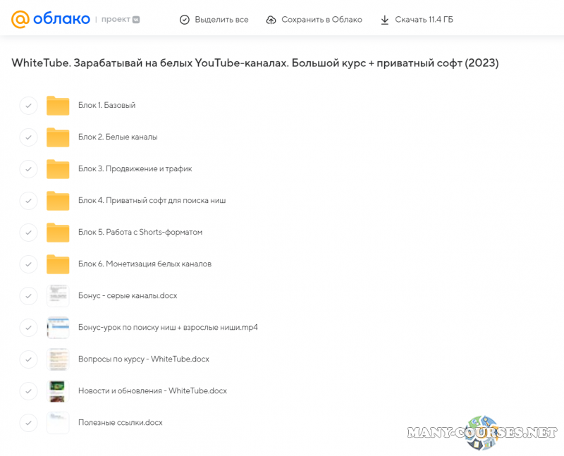Click the Новости и обновления document thumbnail
This screenshot has width=564, height=456.
tap(58, 391)
